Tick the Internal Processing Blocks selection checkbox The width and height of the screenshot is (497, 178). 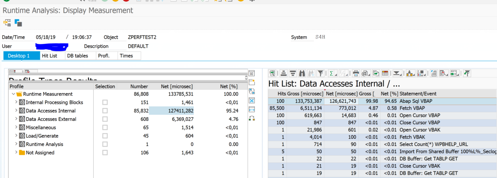point(105,102)
